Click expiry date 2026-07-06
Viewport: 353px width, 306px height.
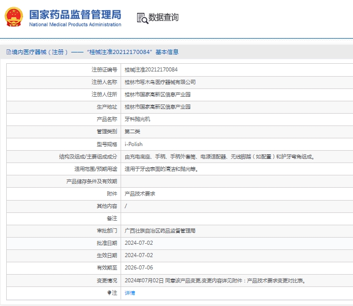click(x=139, y=267)
